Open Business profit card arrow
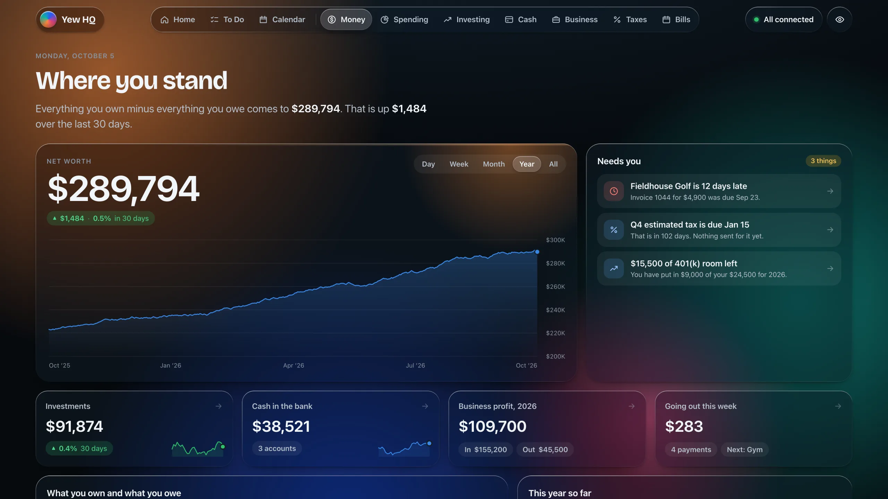This screenshot has height=499, width=888. pos(631,406)
